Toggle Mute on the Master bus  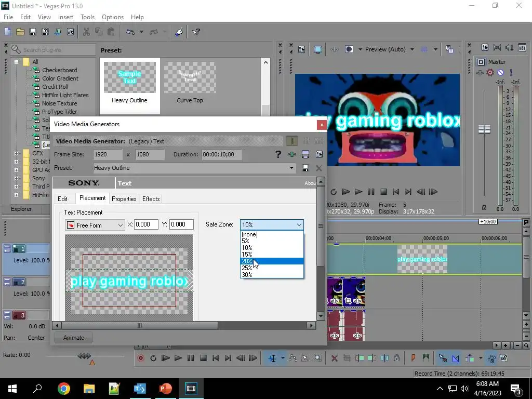500,72
